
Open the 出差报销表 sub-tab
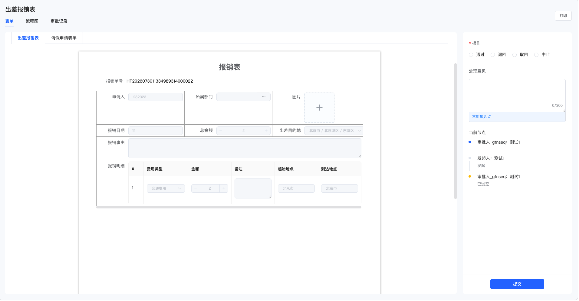point(28,38)
